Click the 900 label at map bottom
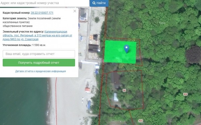 [140, 121]
